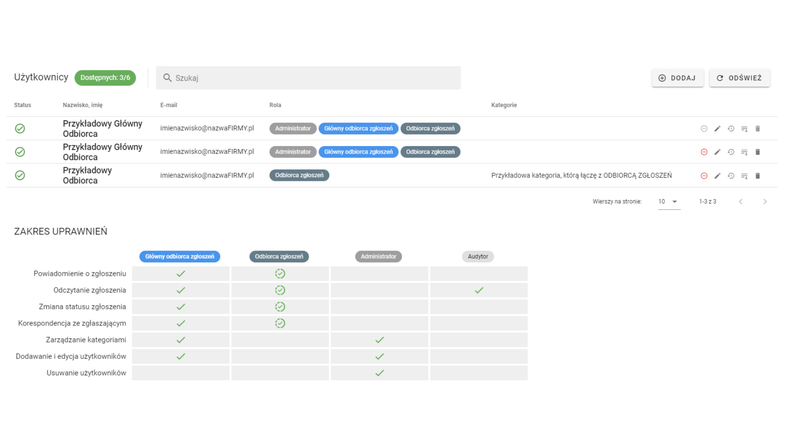Click the status checkmark of Przykładowy Odbiorca row
Viewport: 787px width, 442px height.
point(20,175)
